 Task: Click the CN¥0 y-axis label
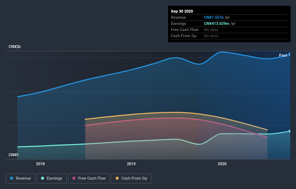coord(14,155)
